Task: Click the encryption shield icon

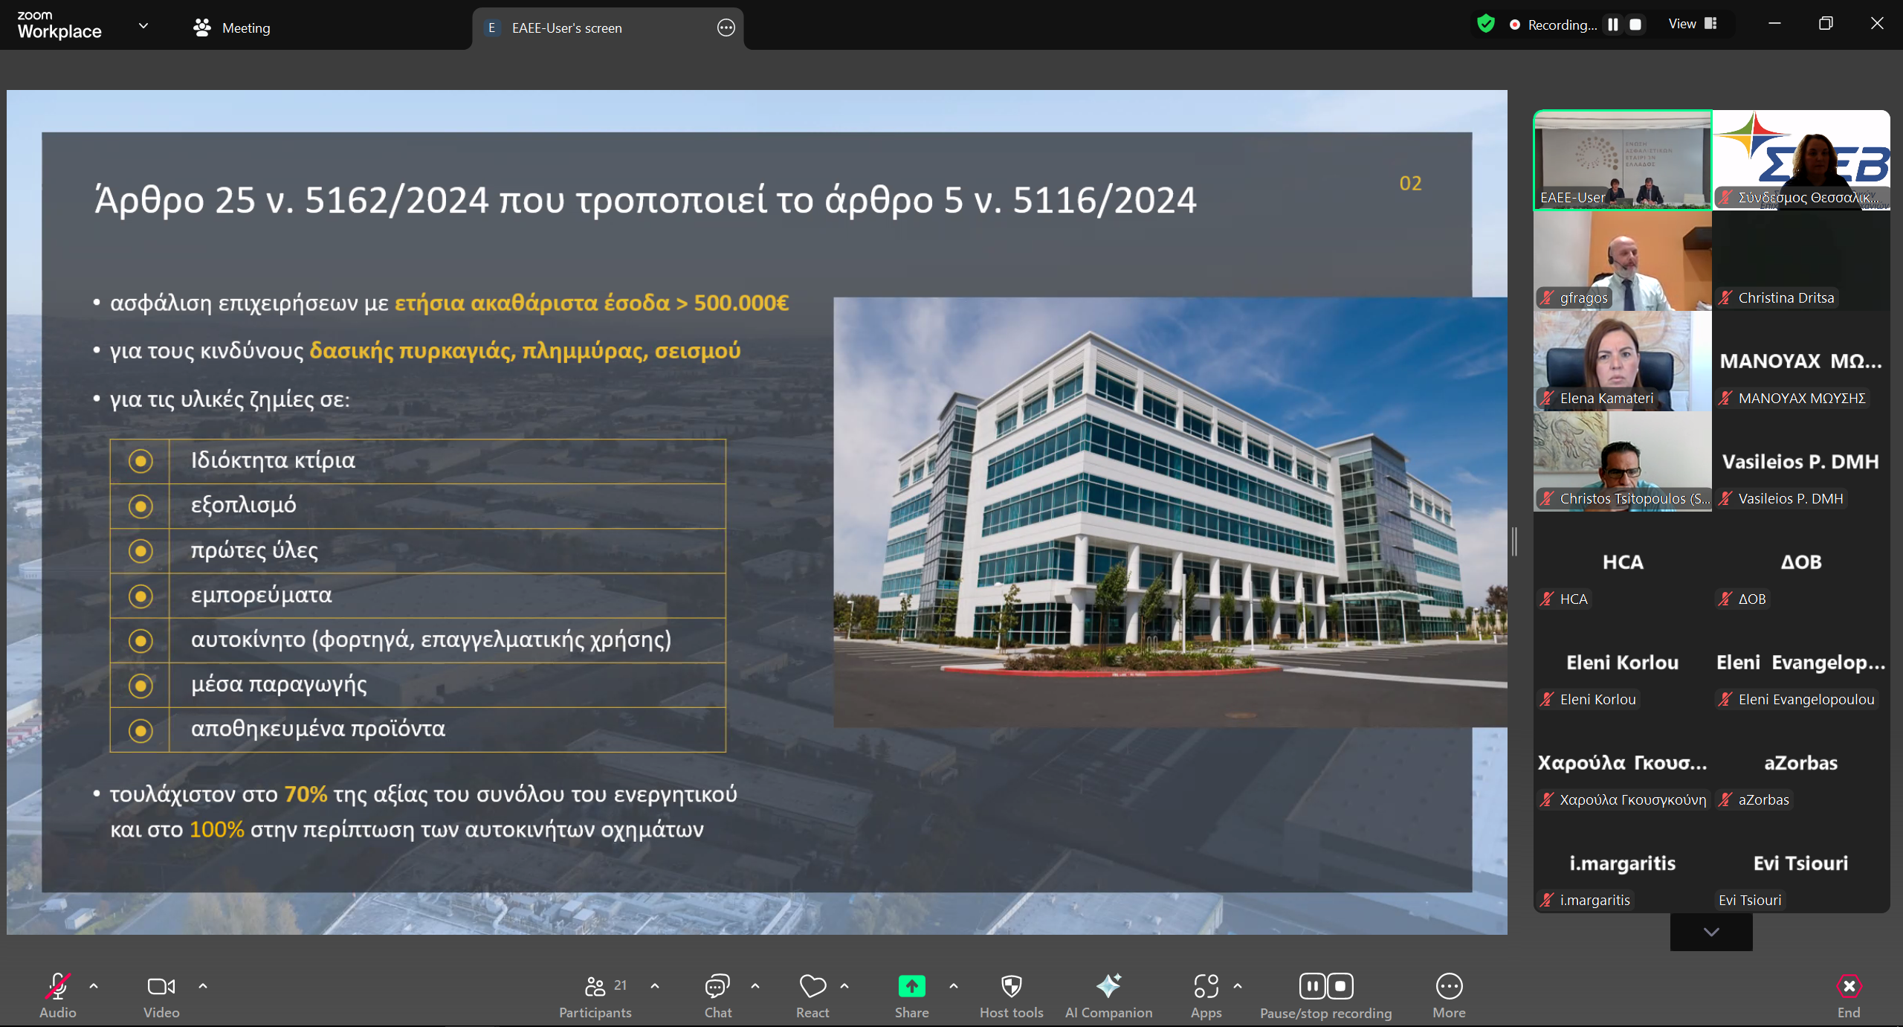Action: point(1485,24)
